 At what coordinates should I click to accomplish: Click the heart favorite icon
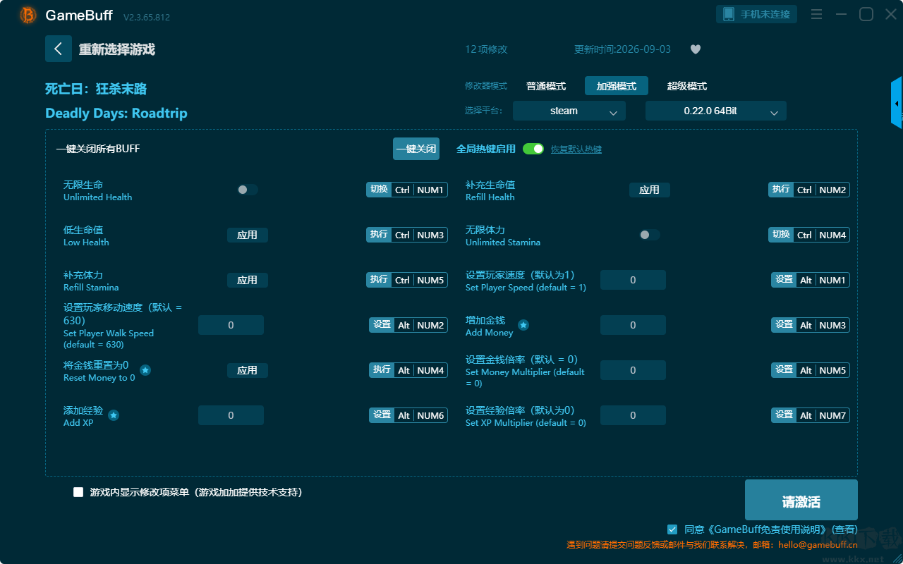(696, 49)
